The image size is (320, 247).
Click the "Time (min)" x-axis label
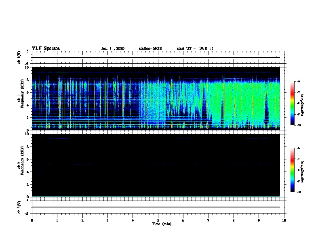click(162, 224)
